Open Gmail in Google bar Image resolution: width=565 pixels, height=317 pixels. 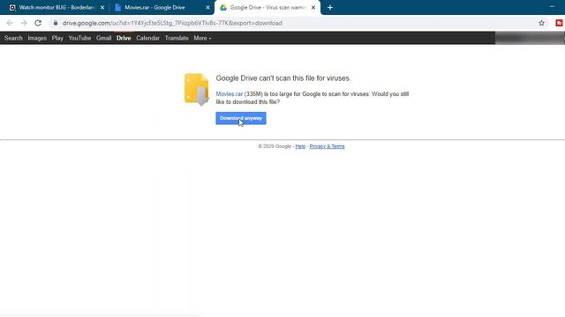104,38
